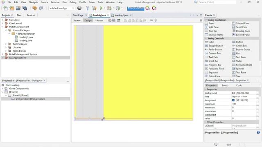Click the Selection Mode icon in designer toolbar

110,20
